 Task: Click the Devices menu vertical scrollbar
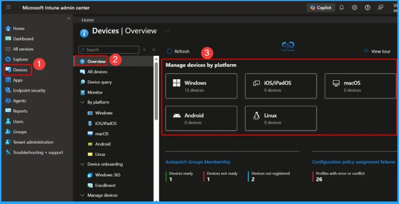coord(156,91)
